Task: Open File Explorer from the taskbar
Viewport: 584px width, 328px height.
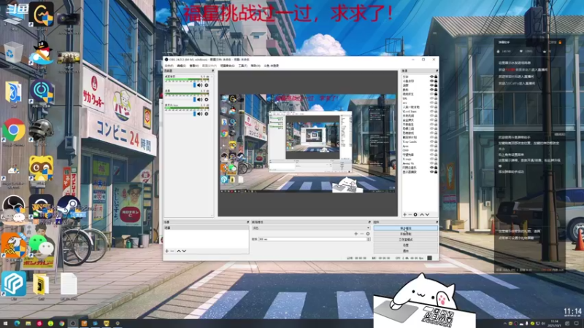Action: click(28, 324)
